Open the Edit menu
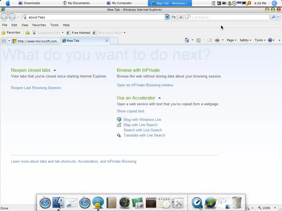 tap(14, 25)
